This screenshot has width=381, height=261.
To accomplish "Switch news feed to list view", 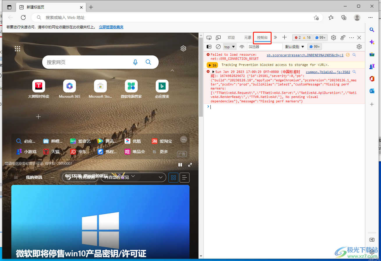I will point(185,177).
